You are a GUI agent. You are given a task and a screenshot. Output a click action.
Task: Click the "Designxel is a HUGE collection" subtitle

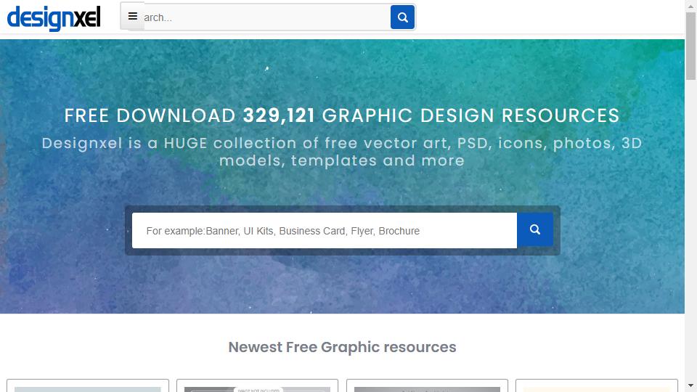coord(342,152)
